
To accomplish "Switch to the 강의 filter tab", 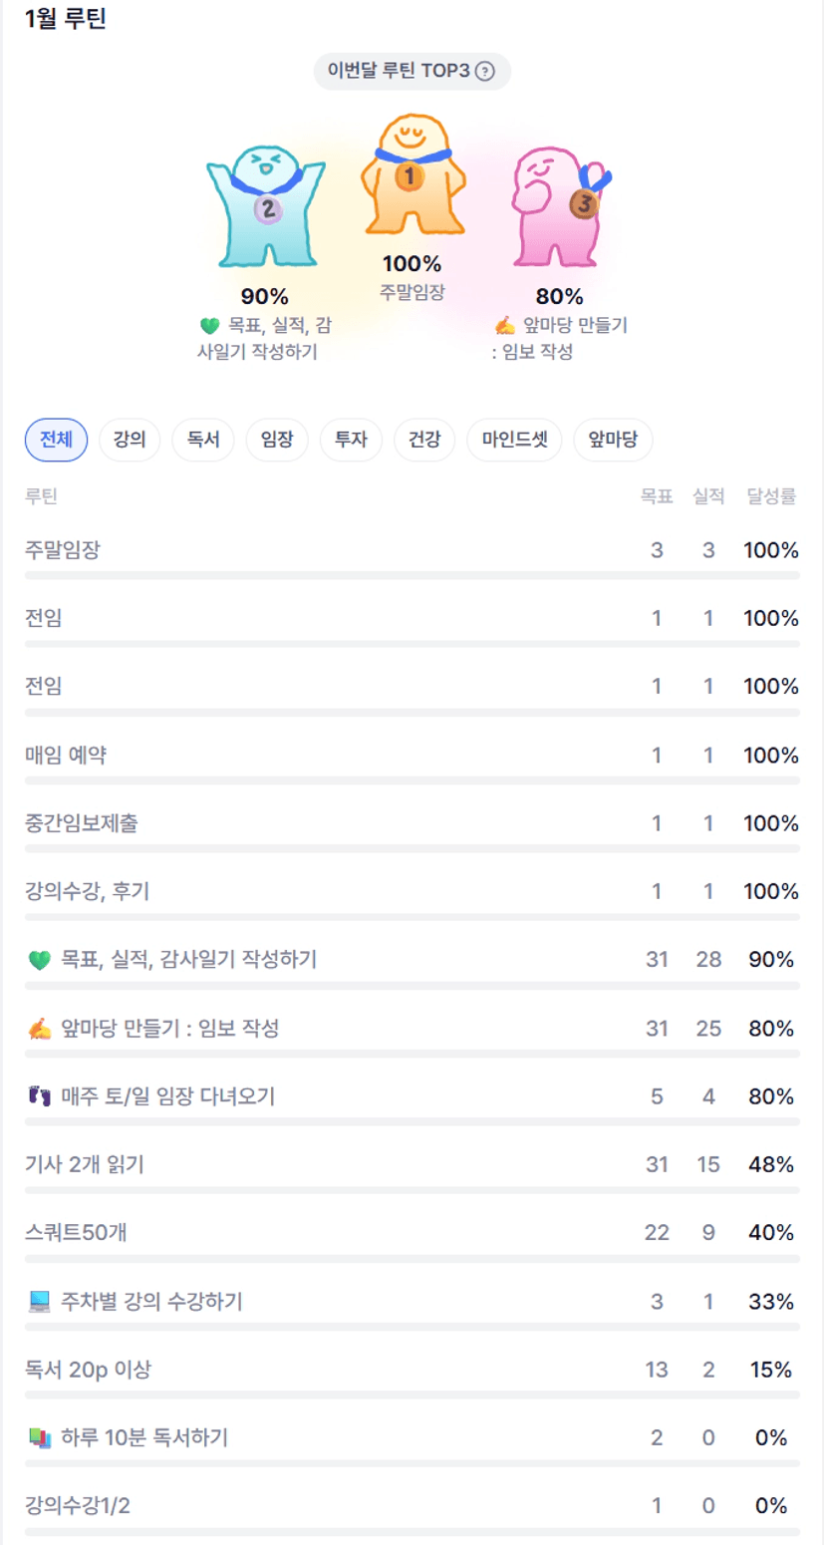I will 130,440.
